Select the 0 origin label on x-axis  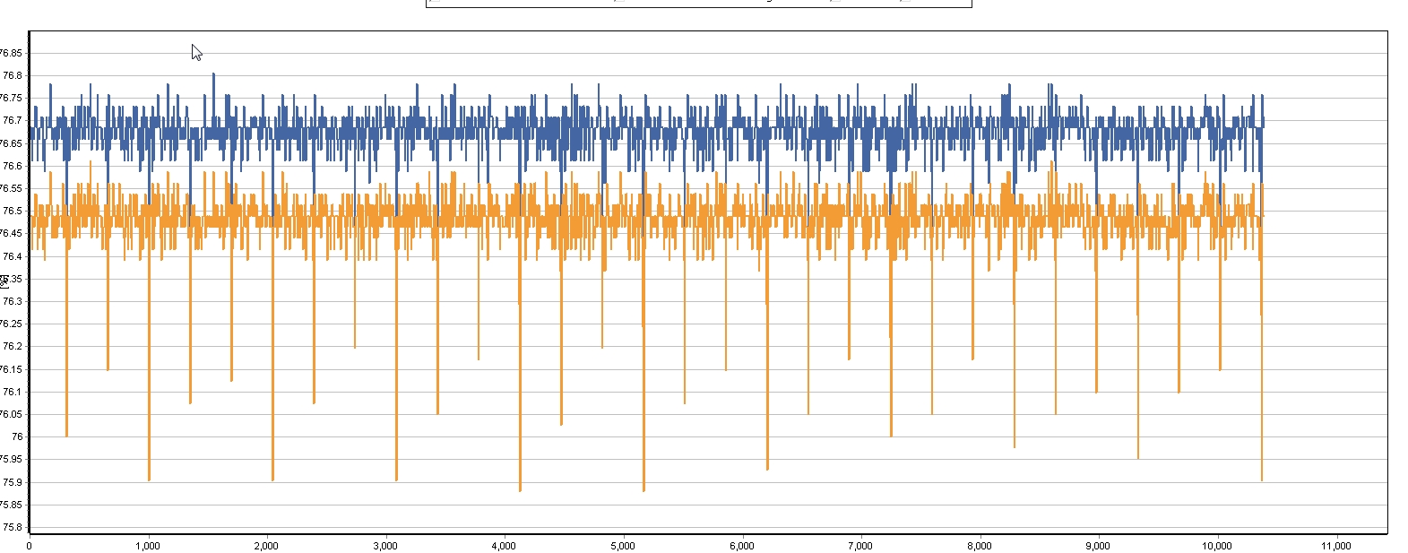pos(30,546)
